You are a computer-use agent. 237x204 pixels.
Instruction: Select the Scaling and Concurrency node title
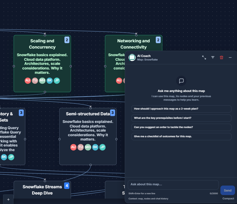(42, 44)
